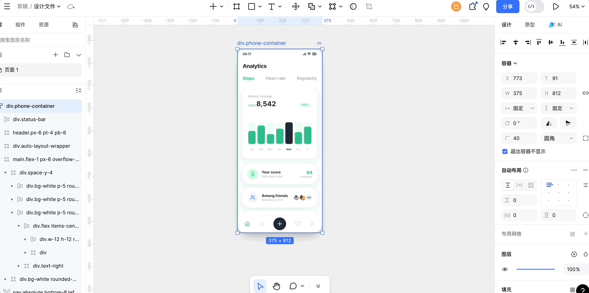Select the Frame tool in toolbar

click(237, 7)
